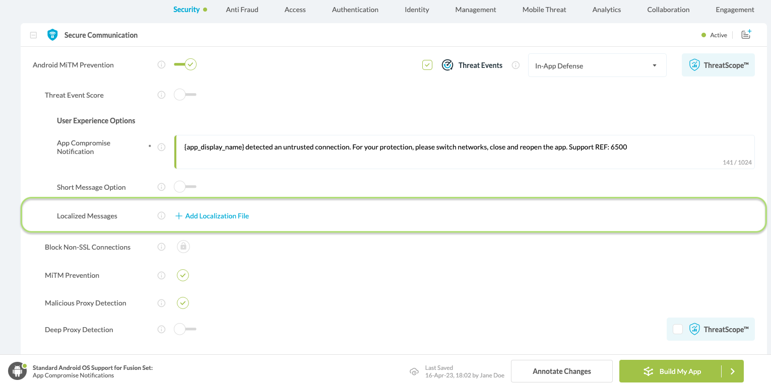The height and width of the screenshot is (386, 771).
Task: Click the Add Localization File link
Action: pos(217,215)
